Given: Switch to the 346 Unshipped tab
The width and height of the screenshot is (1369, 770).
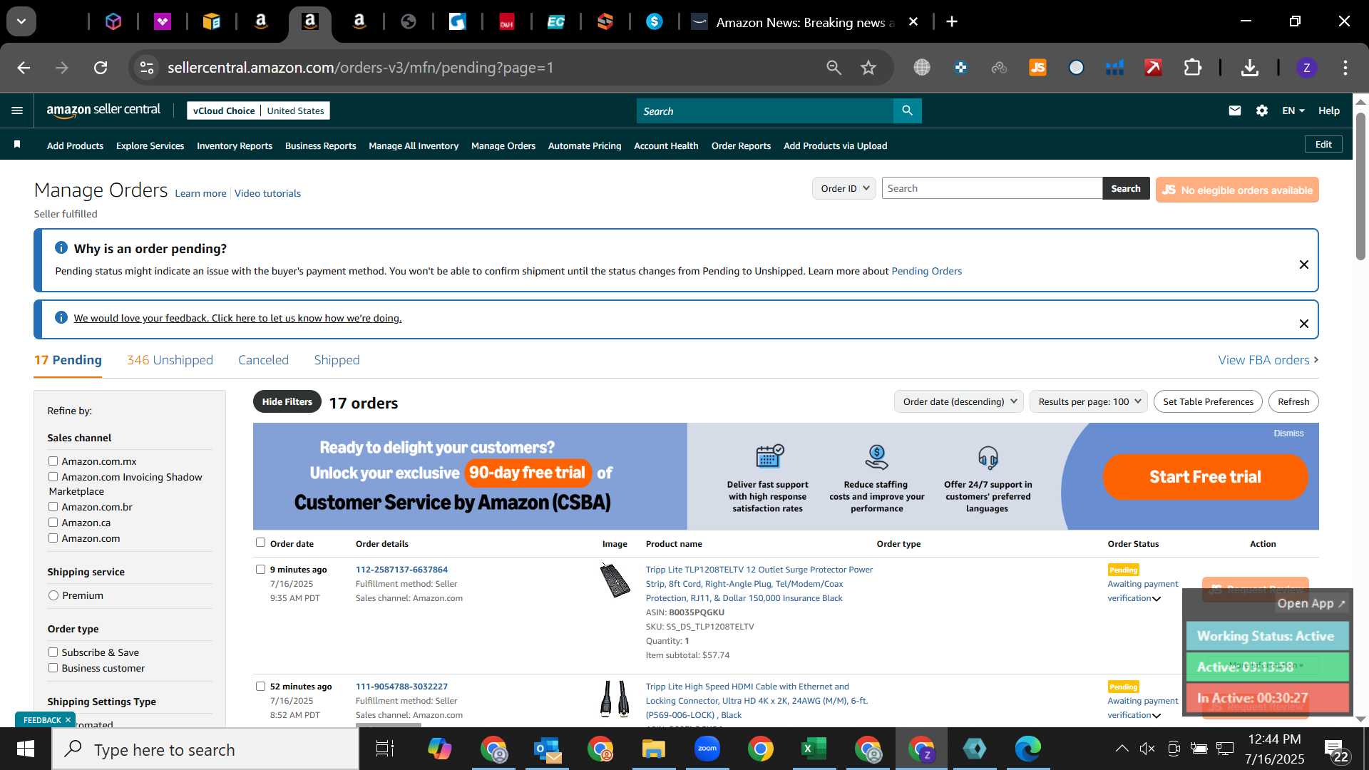Looking at the screenshot, I should tap(170, 360).
